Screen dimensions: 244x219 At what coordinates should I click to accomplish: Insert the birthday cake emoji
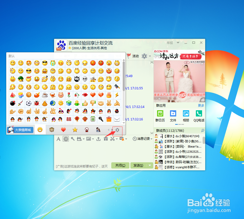pos(109,95)
